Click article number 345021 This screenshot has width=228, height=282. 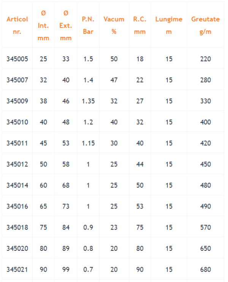tap(17, 269)
